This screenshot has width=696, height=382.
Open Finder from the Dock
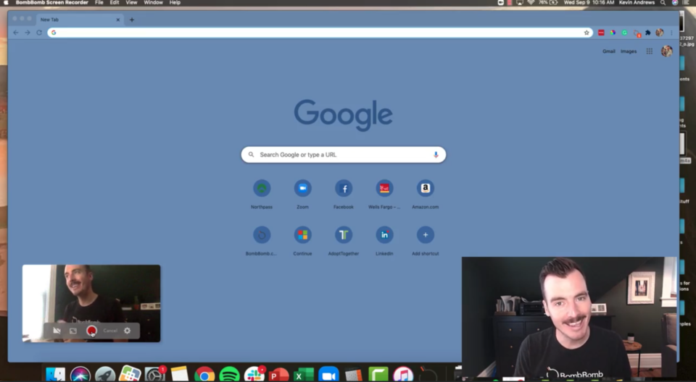coord(56,375)
